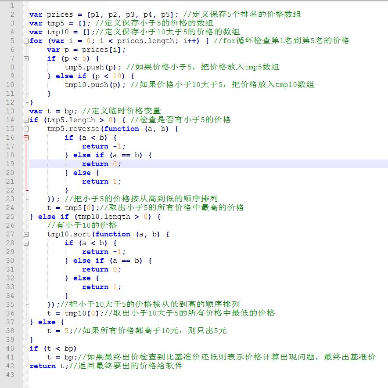Click 'return -1' on line 29
Image resolution: width=388 pixels, height=388 pixels.
[102, 252]
